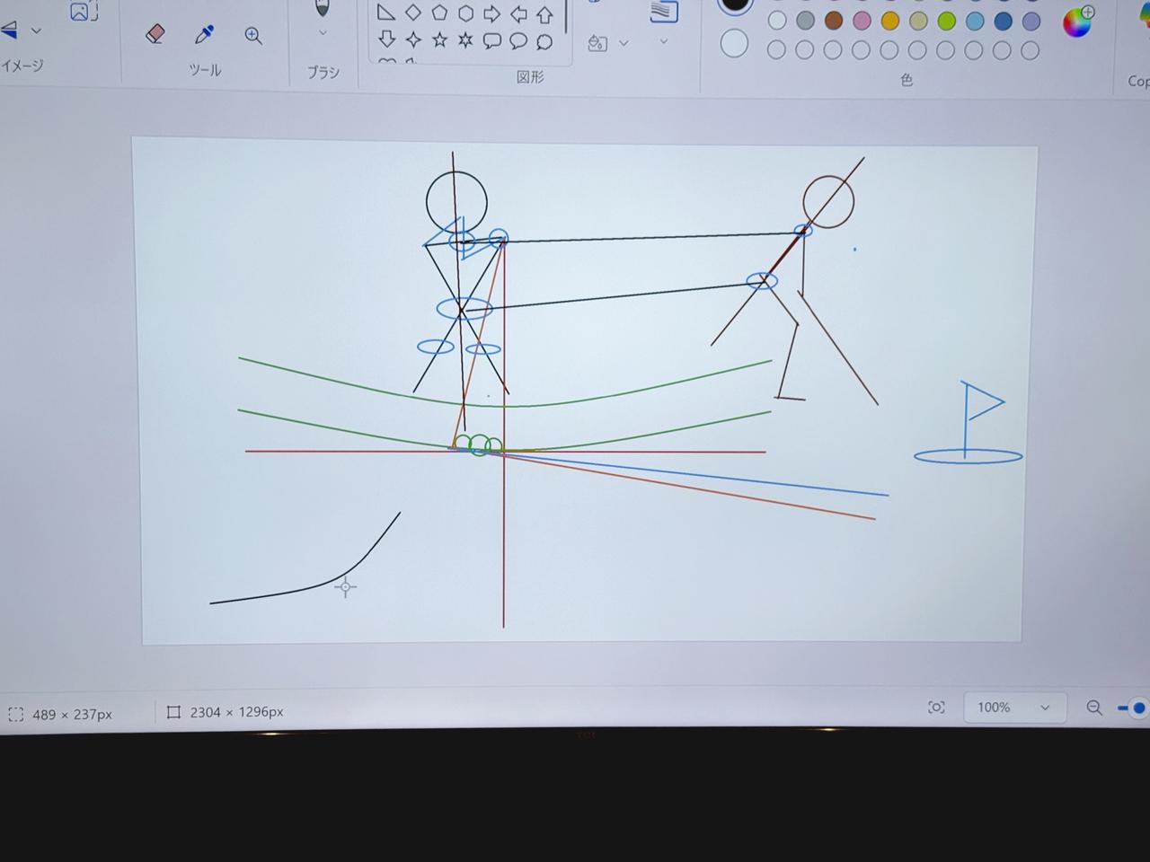This screenshot has width=1150, height=862.
Task: Expand the line thickness dropdown
Action: 664,41
